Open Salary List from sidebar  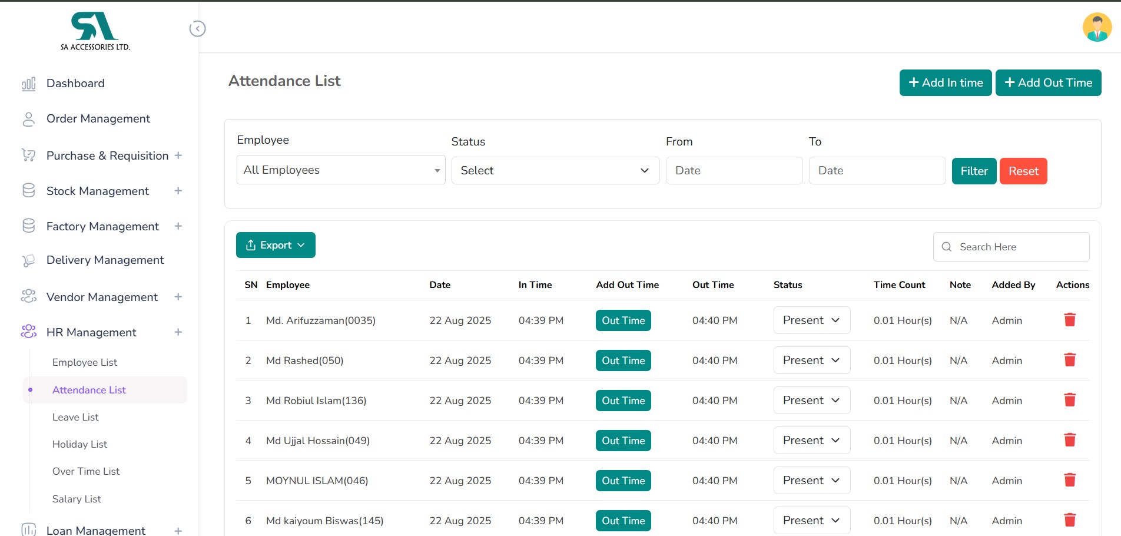(77, 499)
